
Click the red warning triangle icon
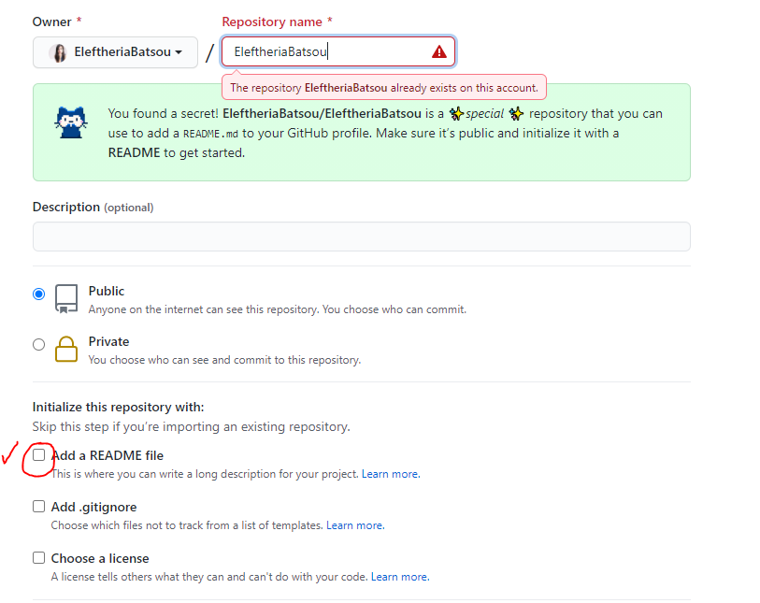[x=439, y=51]
